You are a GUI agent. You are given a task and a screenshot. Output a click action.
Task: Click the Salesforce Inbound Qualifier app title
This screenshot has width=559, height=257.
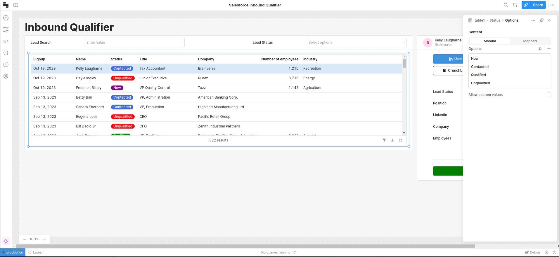click(x=255, y=5)
